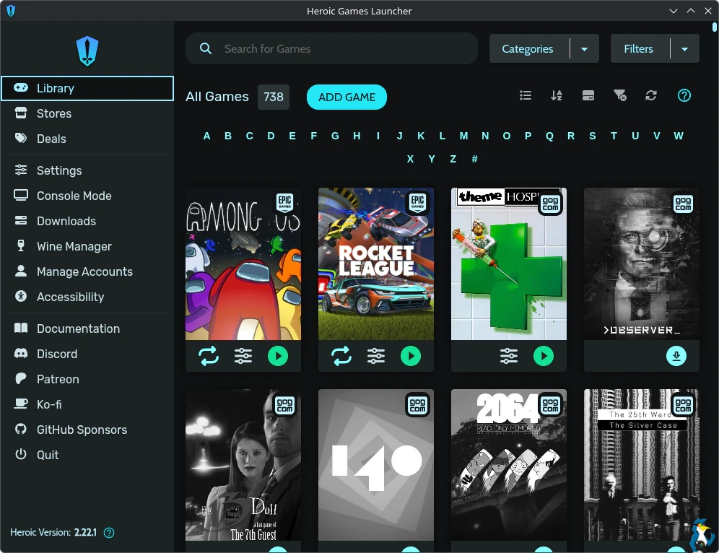Screen dimensions: 719x553
Task: Play Rocket League
Action: [x=411, y=356]
